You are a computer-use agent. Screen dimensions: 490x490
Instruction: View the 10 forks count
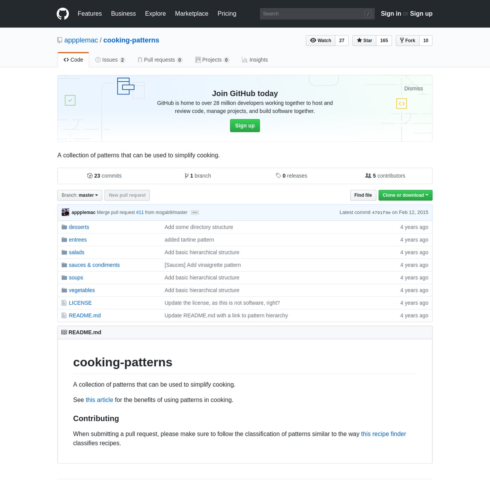click(x=426, y=40)
